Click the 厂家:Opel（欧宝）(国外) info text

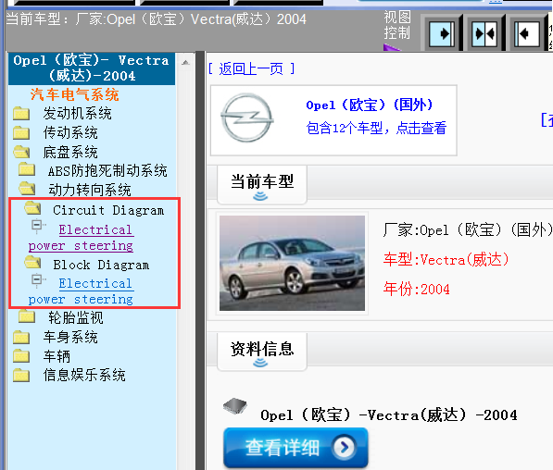468,230
